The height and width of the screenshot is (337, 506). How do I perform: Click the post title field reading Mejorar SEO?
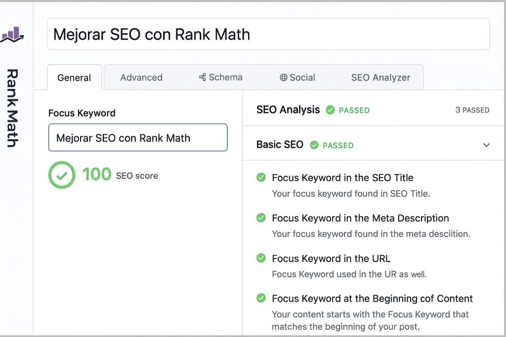(x=268, y=34)
